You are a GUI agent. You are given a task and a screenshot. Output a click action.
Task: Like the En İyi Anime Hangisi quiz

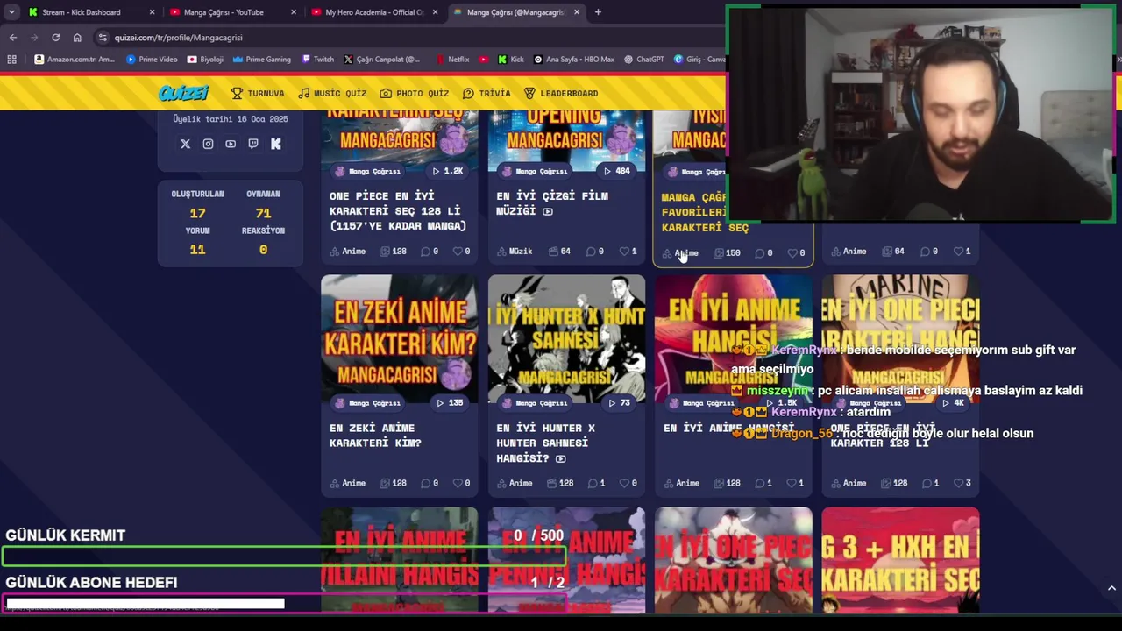[x=795, y=483]
